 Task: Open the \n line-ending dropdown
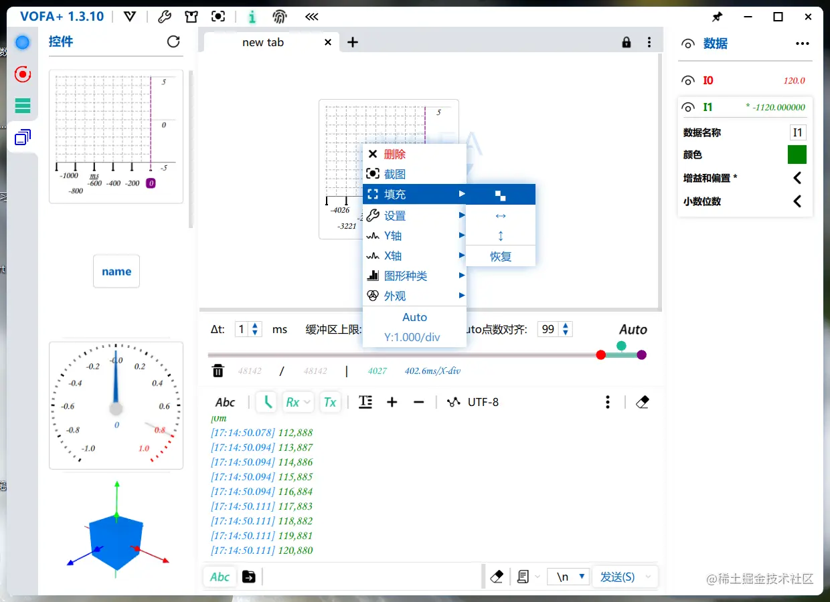click(568, 576)
